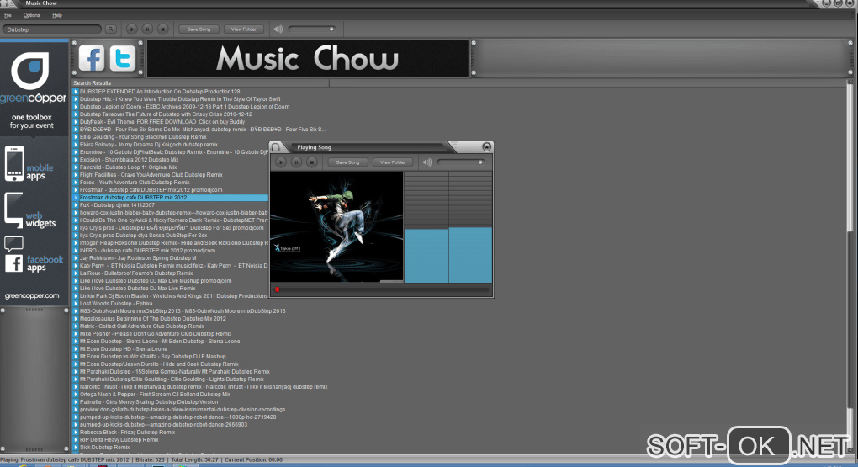
Task: Select 'Fairchild - Dubstep Loop 11 Original Mix'
Action: [x=128, y=167]
